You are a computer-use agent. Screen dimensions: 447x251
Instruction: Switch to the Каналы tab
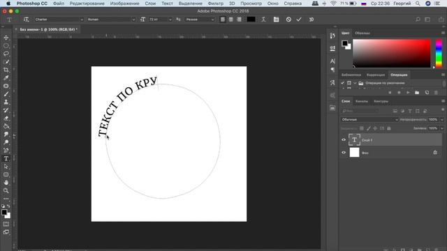[x=362, y=101]
